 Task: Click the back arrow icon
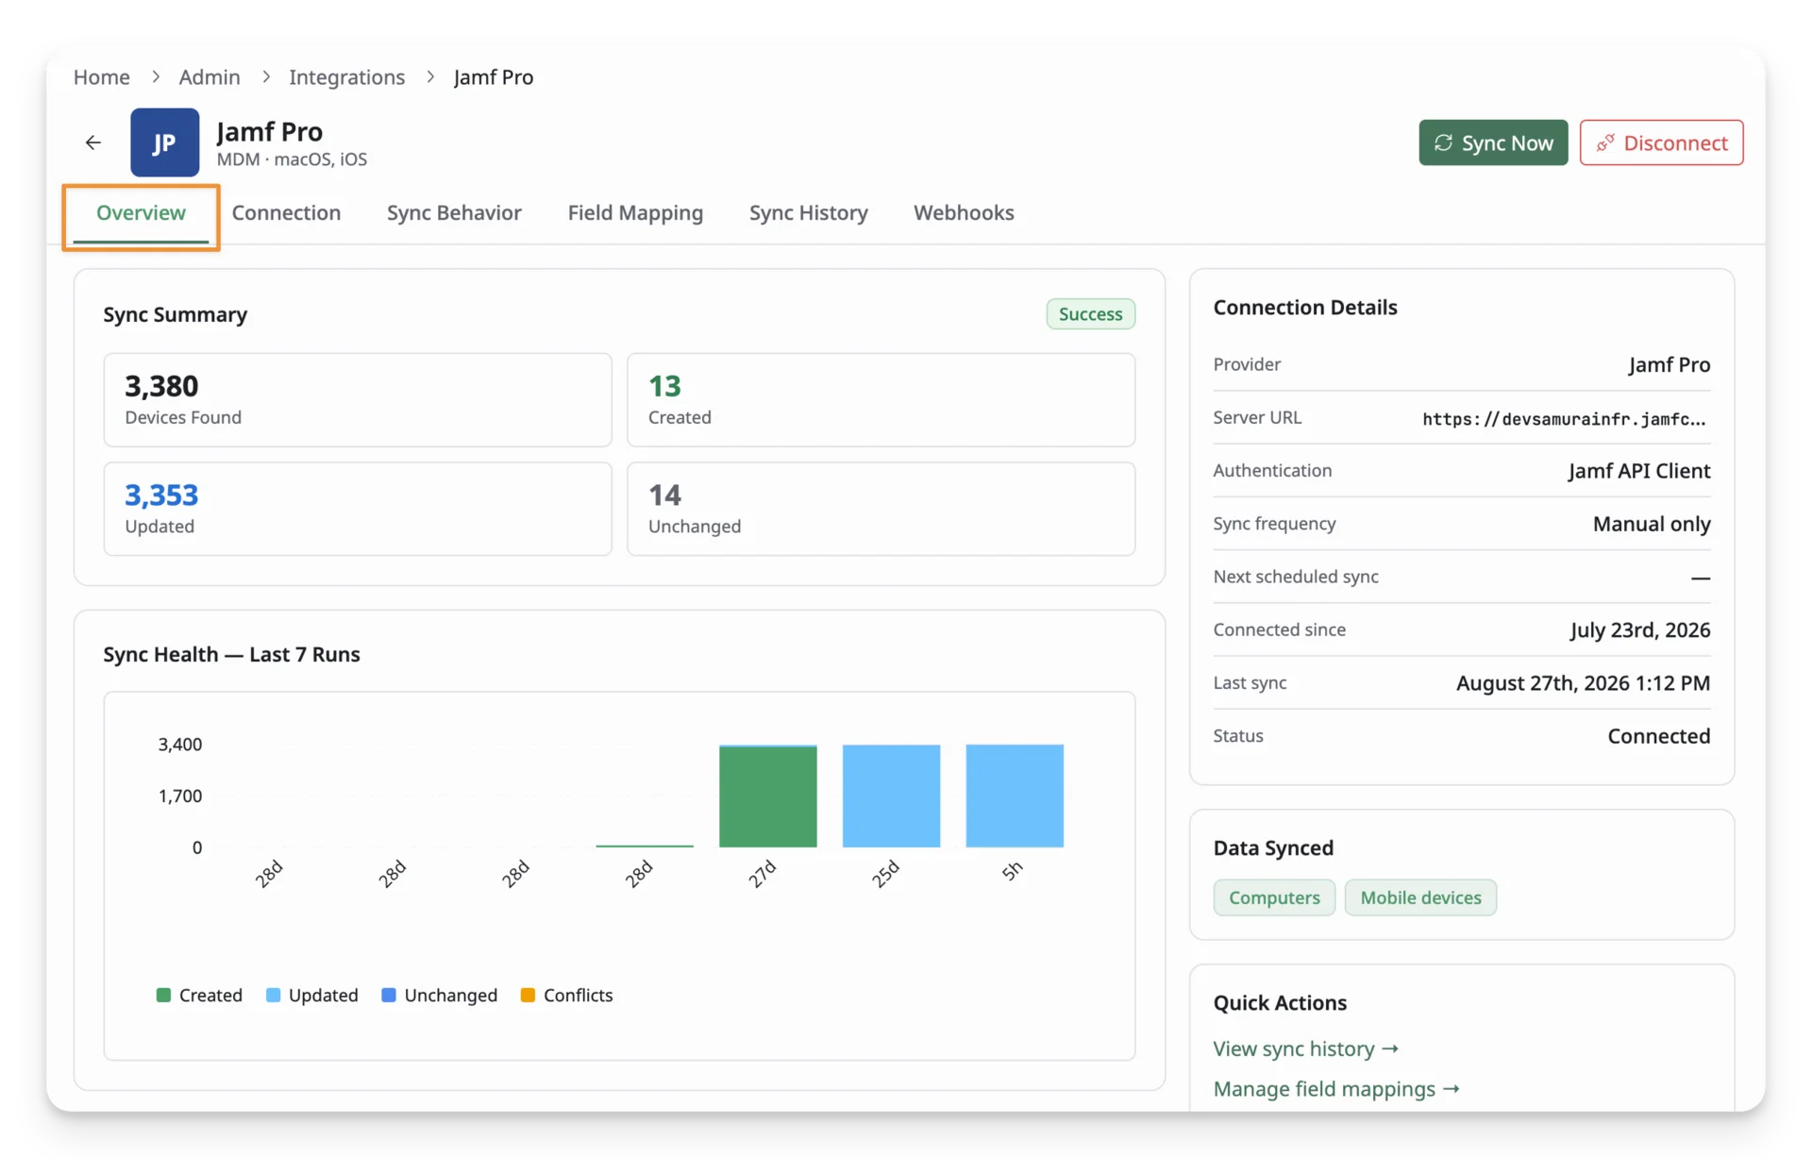[92, 143]
